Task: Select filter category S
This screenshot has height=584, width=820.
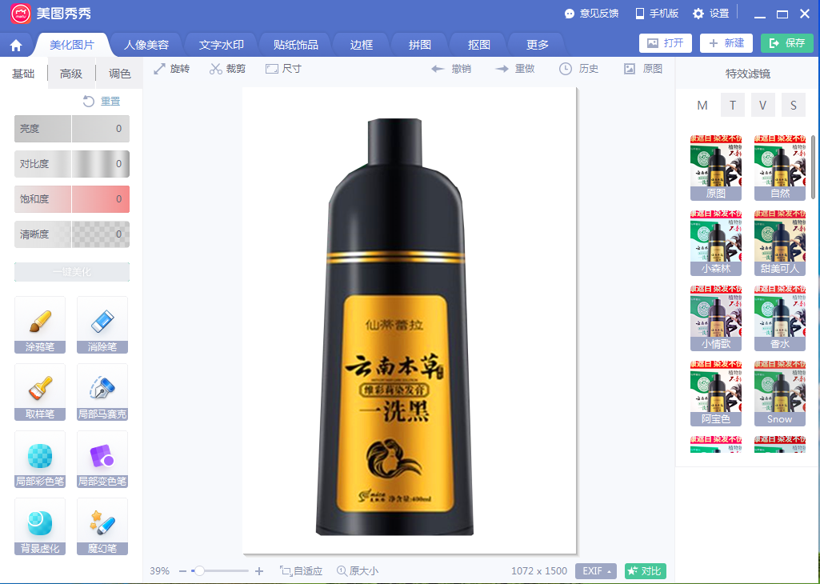Action: tap(794, 106)
